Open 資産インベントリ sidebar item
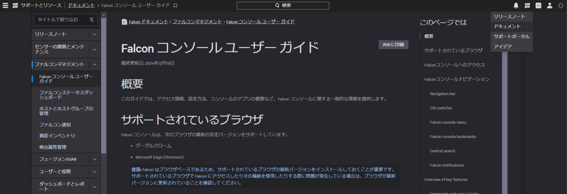 57,136
